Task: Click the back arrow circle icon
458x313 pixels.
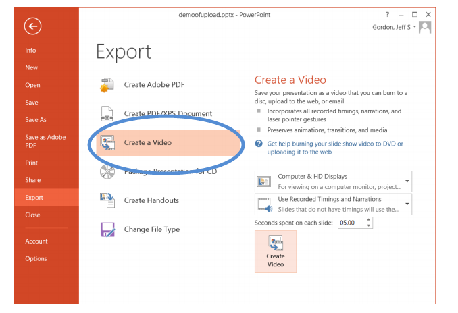Action: pos(32,26)
